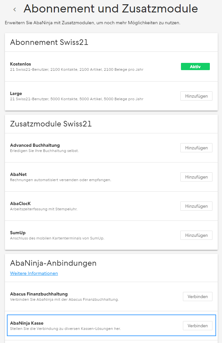Click the SumUp module title

point(18,233)
